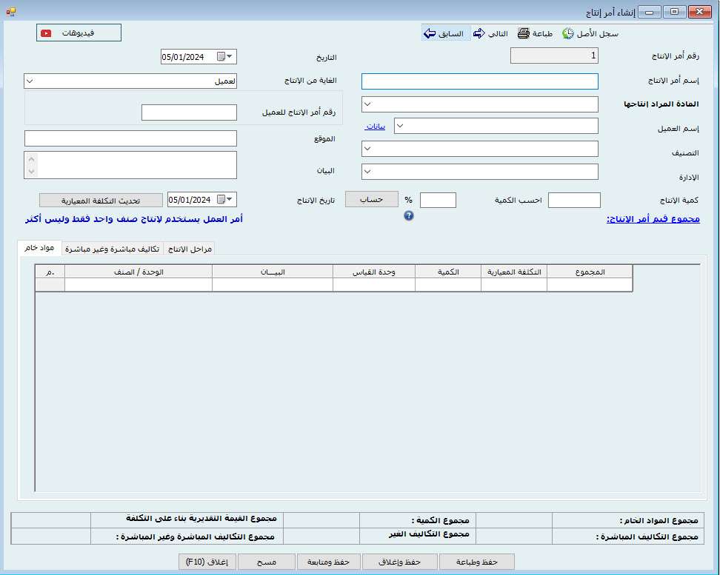Click the المجموع column header
This screenshot has height=575, width=720.
(x=590, y=272)
